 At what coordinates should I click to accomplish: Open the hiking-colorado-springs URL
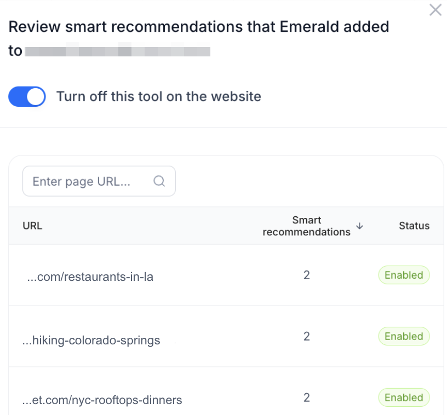(91, 341)
